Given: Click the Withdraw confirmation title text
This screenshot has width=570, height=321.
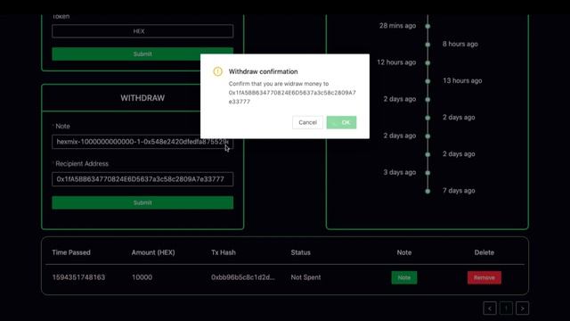Looking at the screenshot, I should (x=264, y=71).
